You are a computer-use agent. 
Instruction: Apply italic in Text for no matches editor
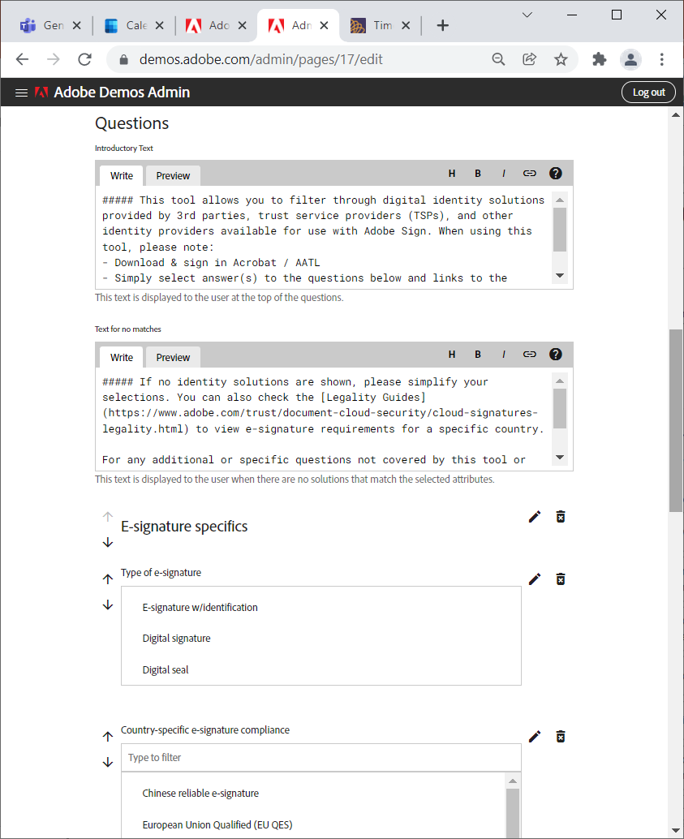pyautogui.click(x=504, y=355)
